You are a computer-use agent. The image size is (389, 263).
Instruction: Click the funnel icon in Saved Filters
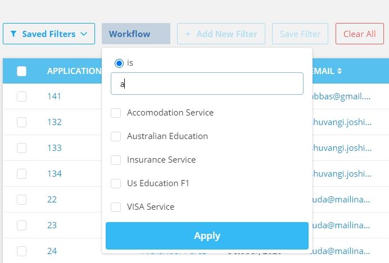point(13,34)
